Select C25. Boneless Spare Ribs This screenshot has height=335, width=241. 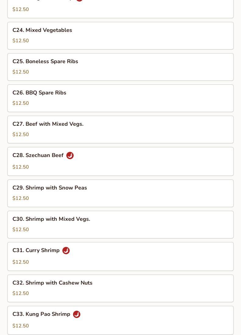pos(120,67)
